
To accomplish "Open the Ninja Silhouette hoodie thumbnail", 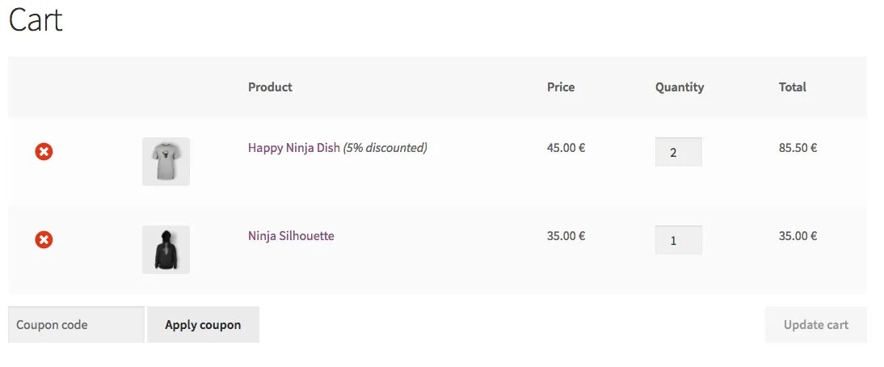I will 166,249.
